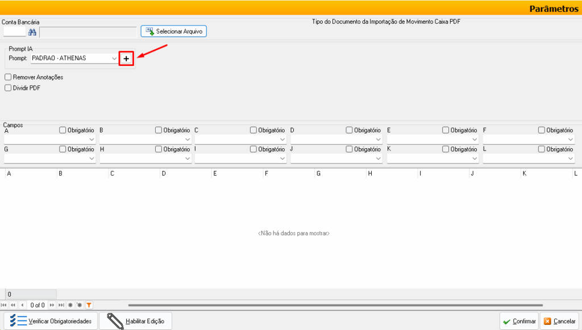The height and width of the screenshot is (330, 582).
Task: Click the Confirmar button
Action: pos(519,321)
